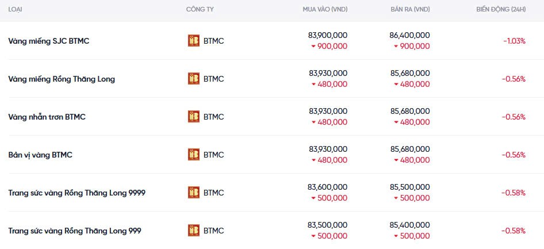Sort by MUA VÀO (VND) column header
Screen dimensions: 544x249
325,10
